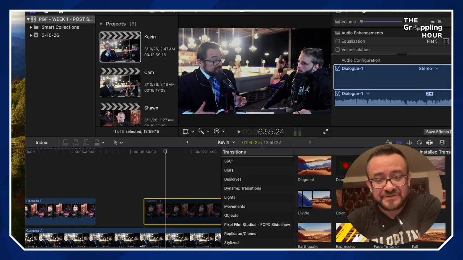Toggle the audio skimming waveform icon
Viewport: 463px width, 260px height.
[x=409, y=143]
